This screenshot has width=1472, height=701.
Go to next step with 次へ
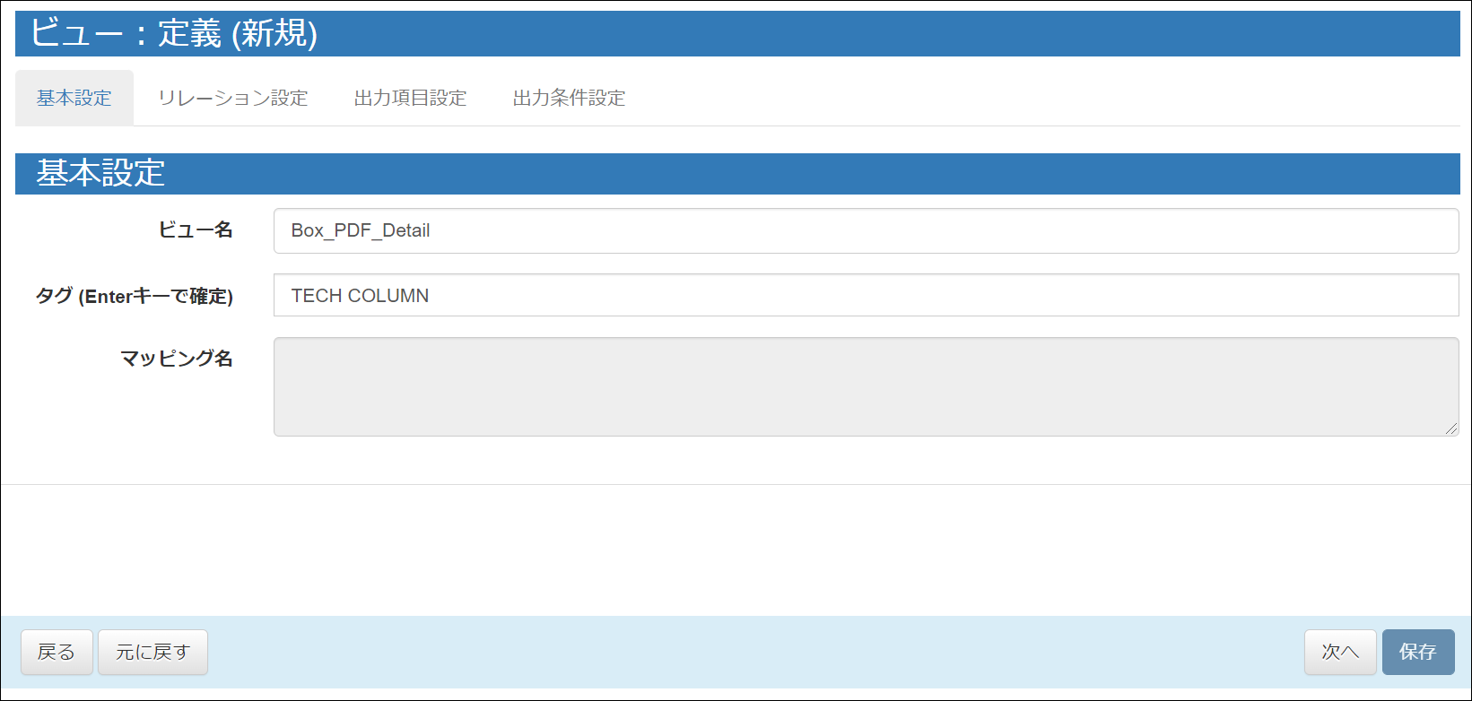point(1339,652)
